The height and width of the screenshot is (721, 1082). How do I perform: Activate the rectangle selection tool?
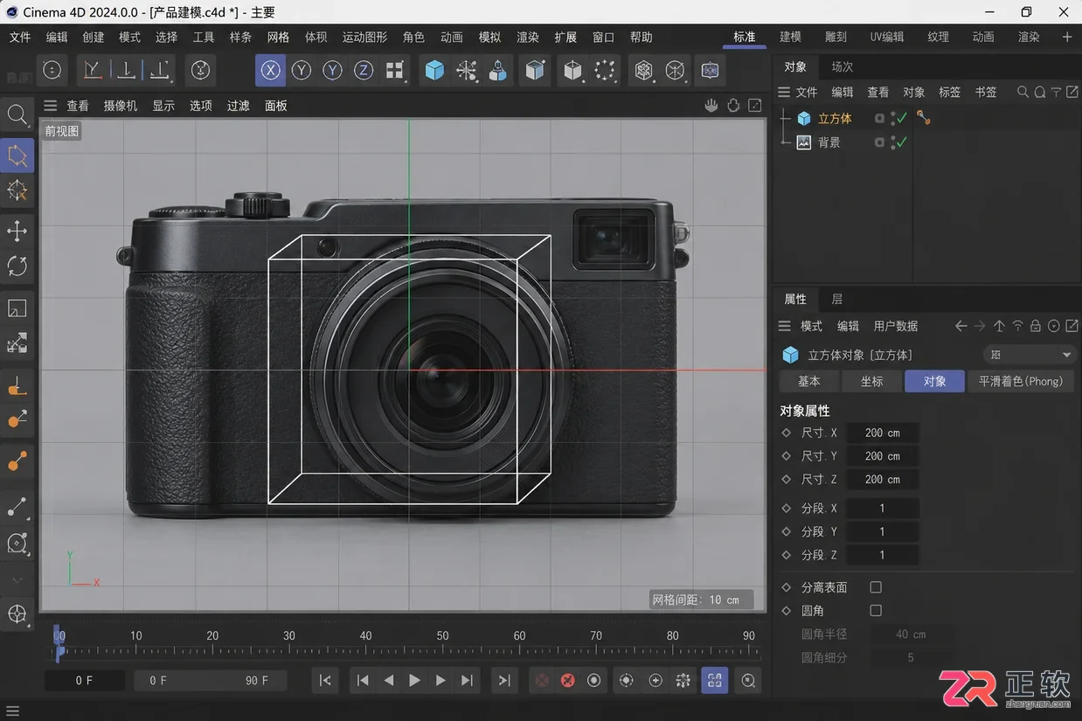pyautogui.click(x=17, y=156)
